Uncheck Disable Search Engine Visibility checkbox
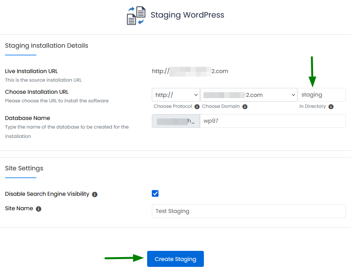Viewport: 351px width, 270px height. [155, 193]
